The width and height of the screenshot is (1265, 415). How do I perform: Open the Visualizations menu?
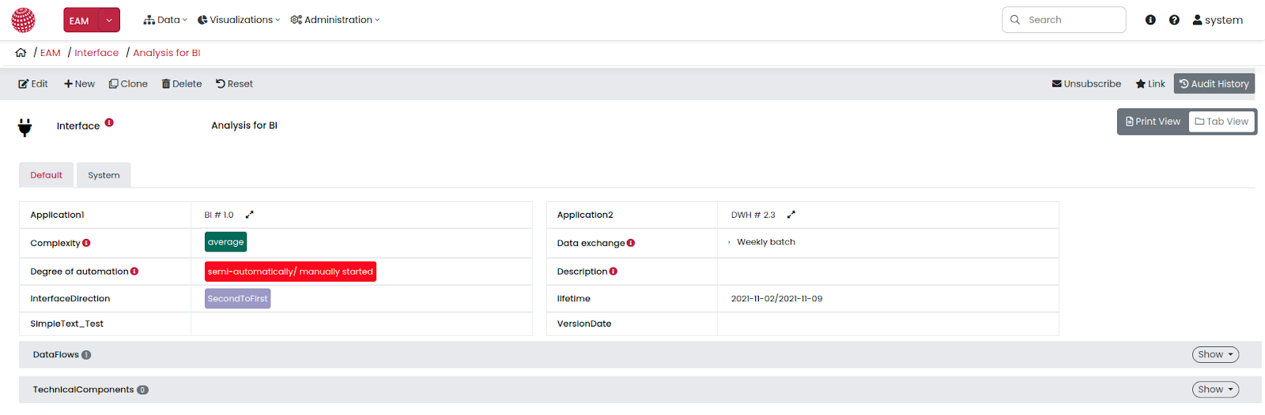click(239, 20)
